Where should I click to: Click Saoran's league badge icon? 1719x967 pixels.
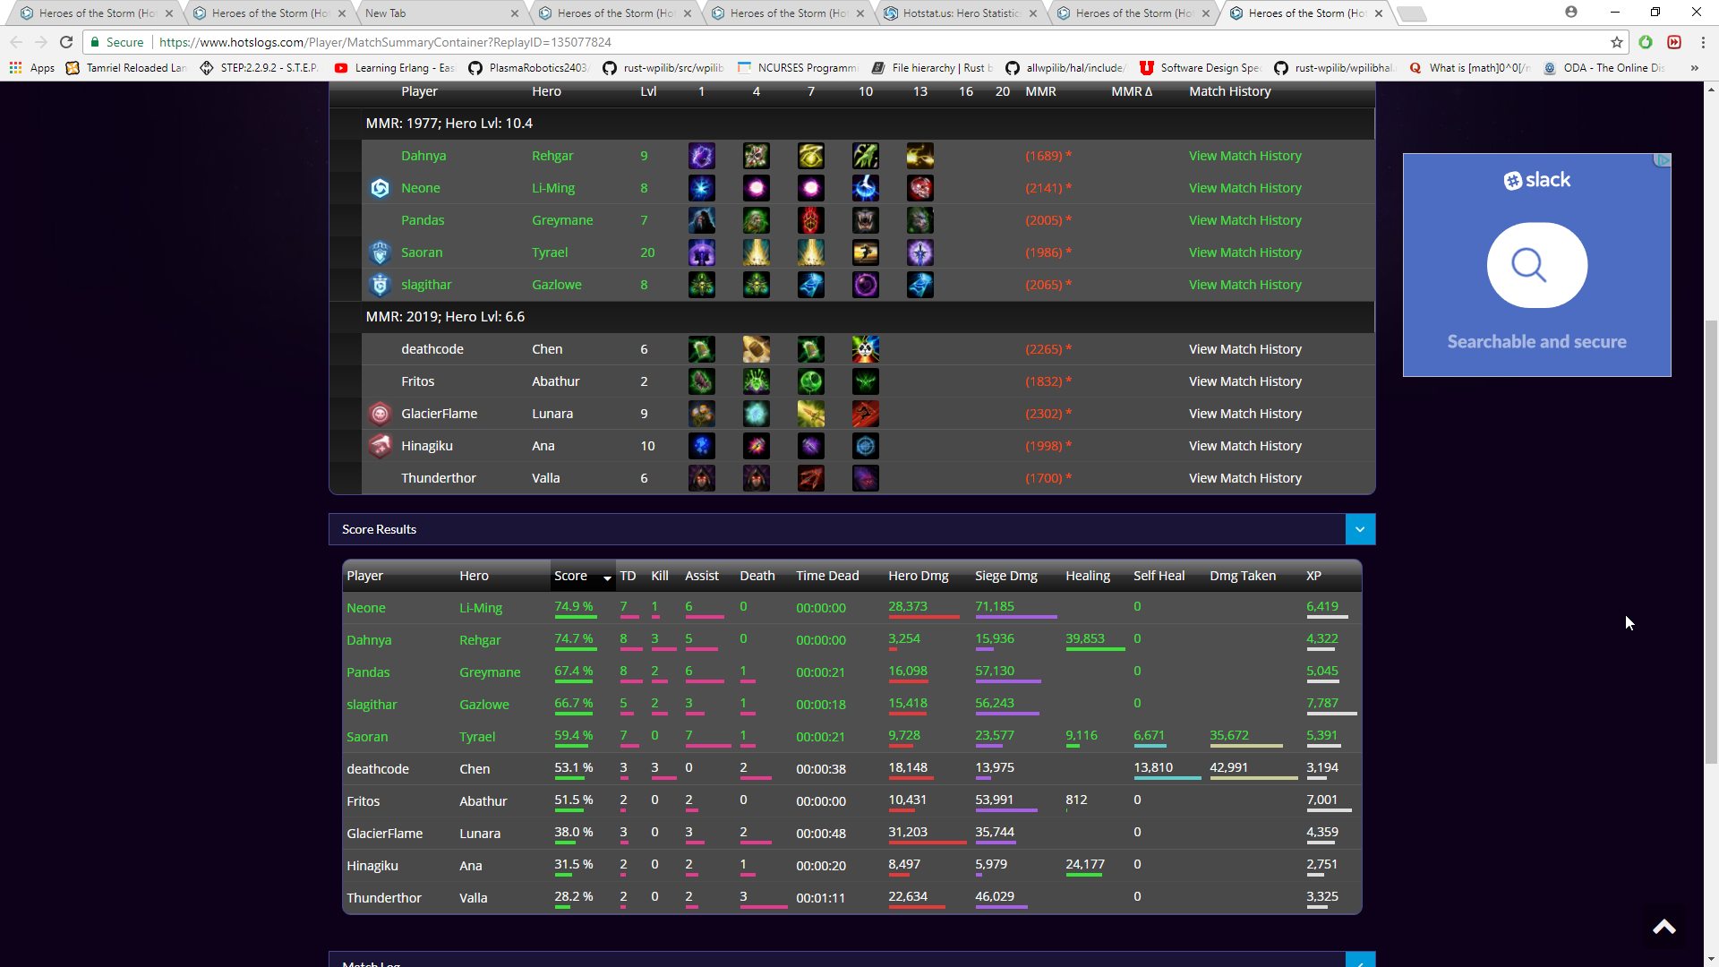pyautogui.click(x=381, y=252)
